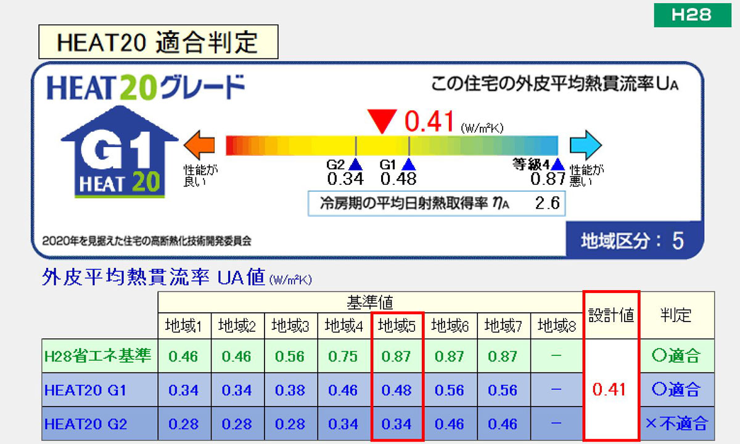The height and width of the screenshot is (444, 740).
Task: Click HEAT20 G1 value 0.48 for 地域5
Action: coord(397,390)
